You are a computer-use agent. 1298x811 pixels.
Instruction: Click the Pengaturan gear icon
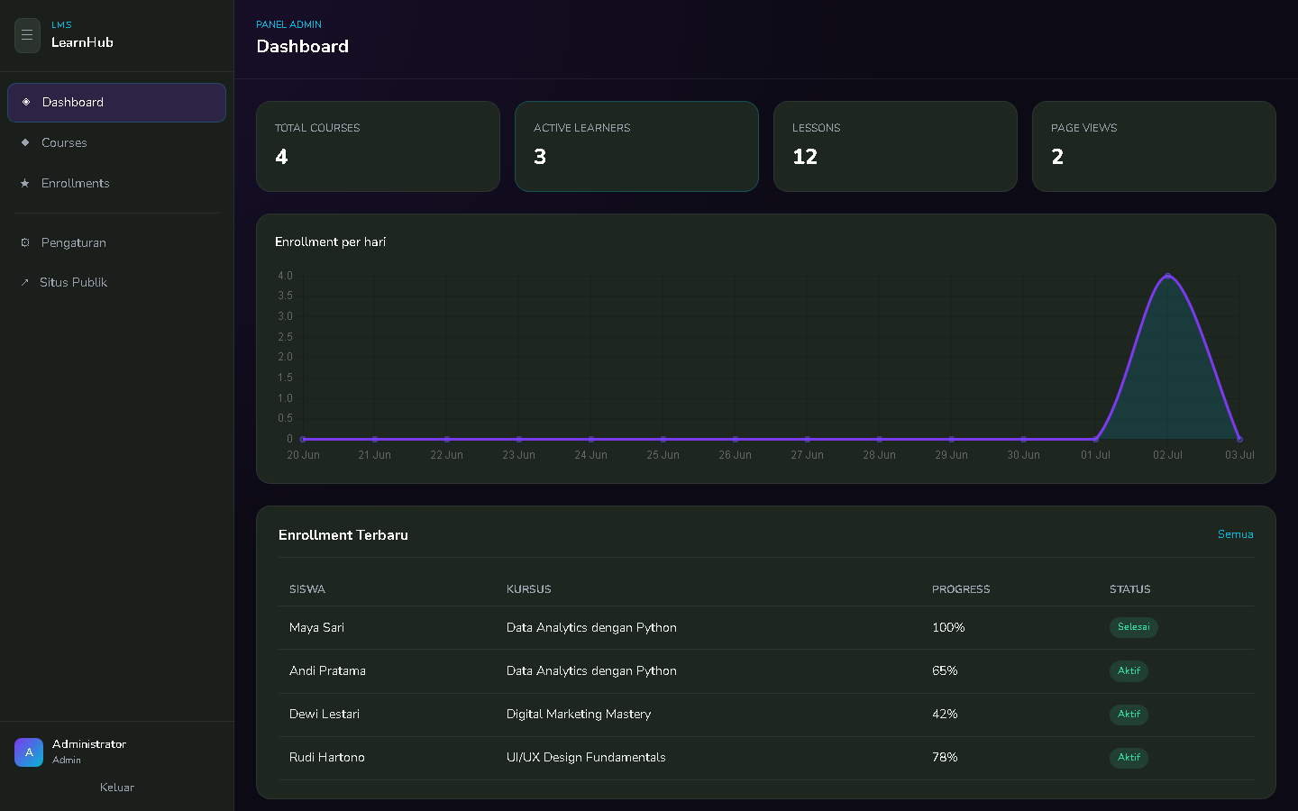(25, 242)
